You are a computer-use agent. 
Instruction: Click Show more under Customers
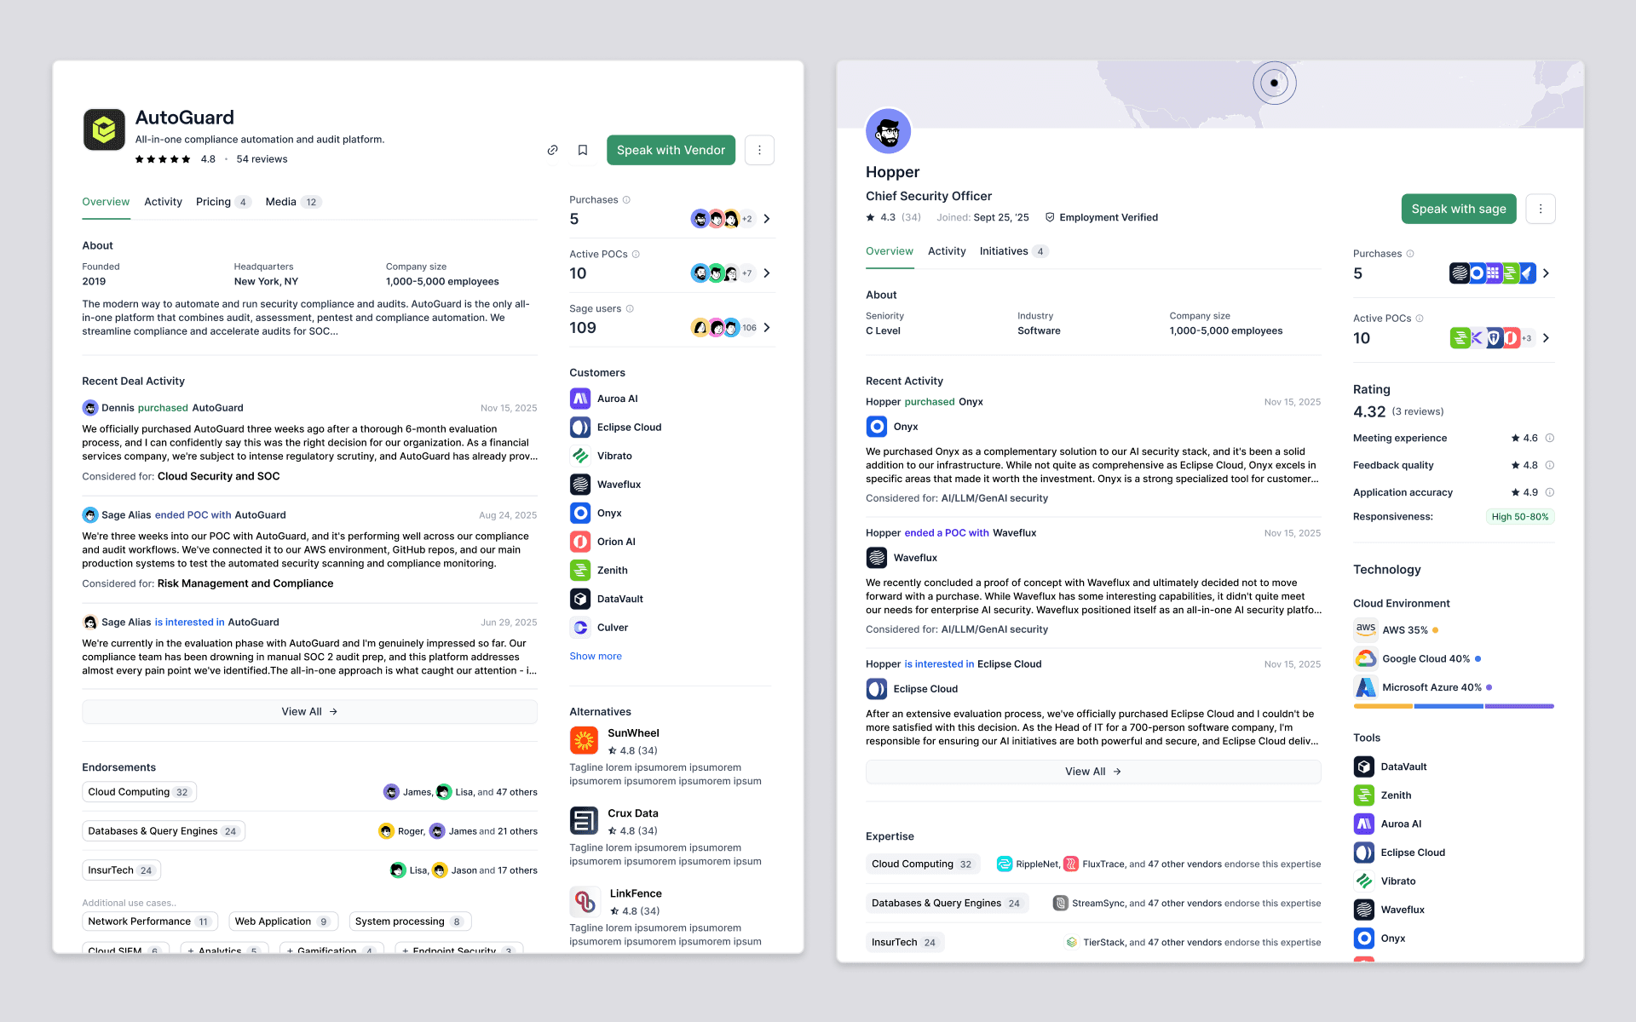click(596, 656)
